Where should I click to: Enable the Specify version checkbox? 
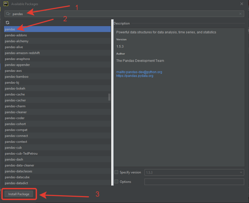point(116,172)
